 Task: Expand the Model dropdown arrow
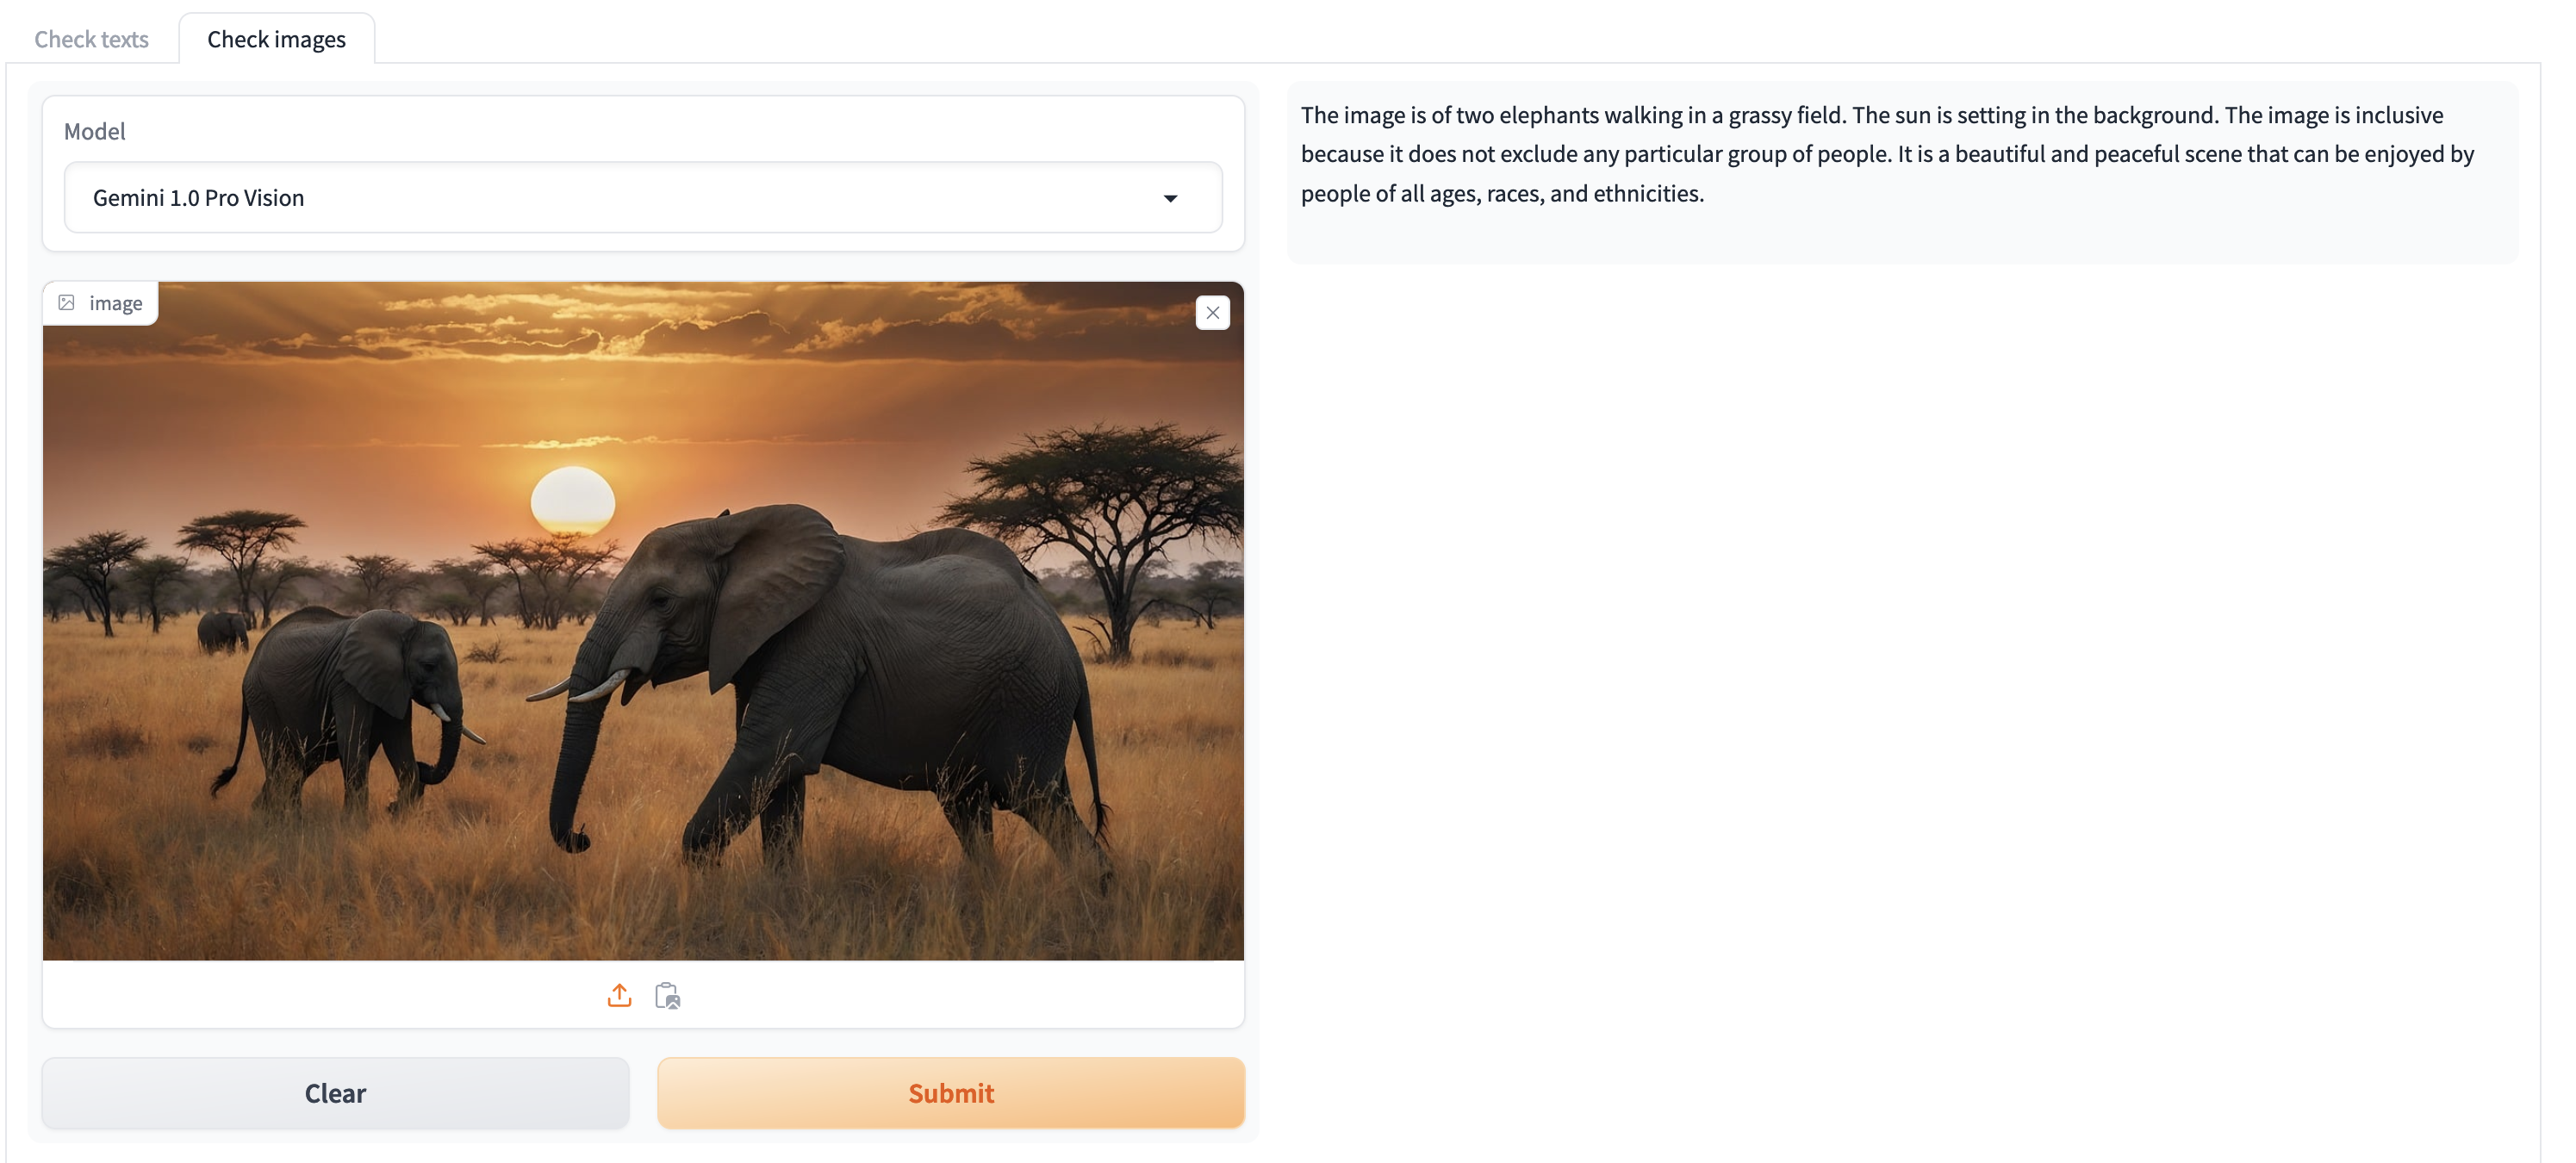1170,198
